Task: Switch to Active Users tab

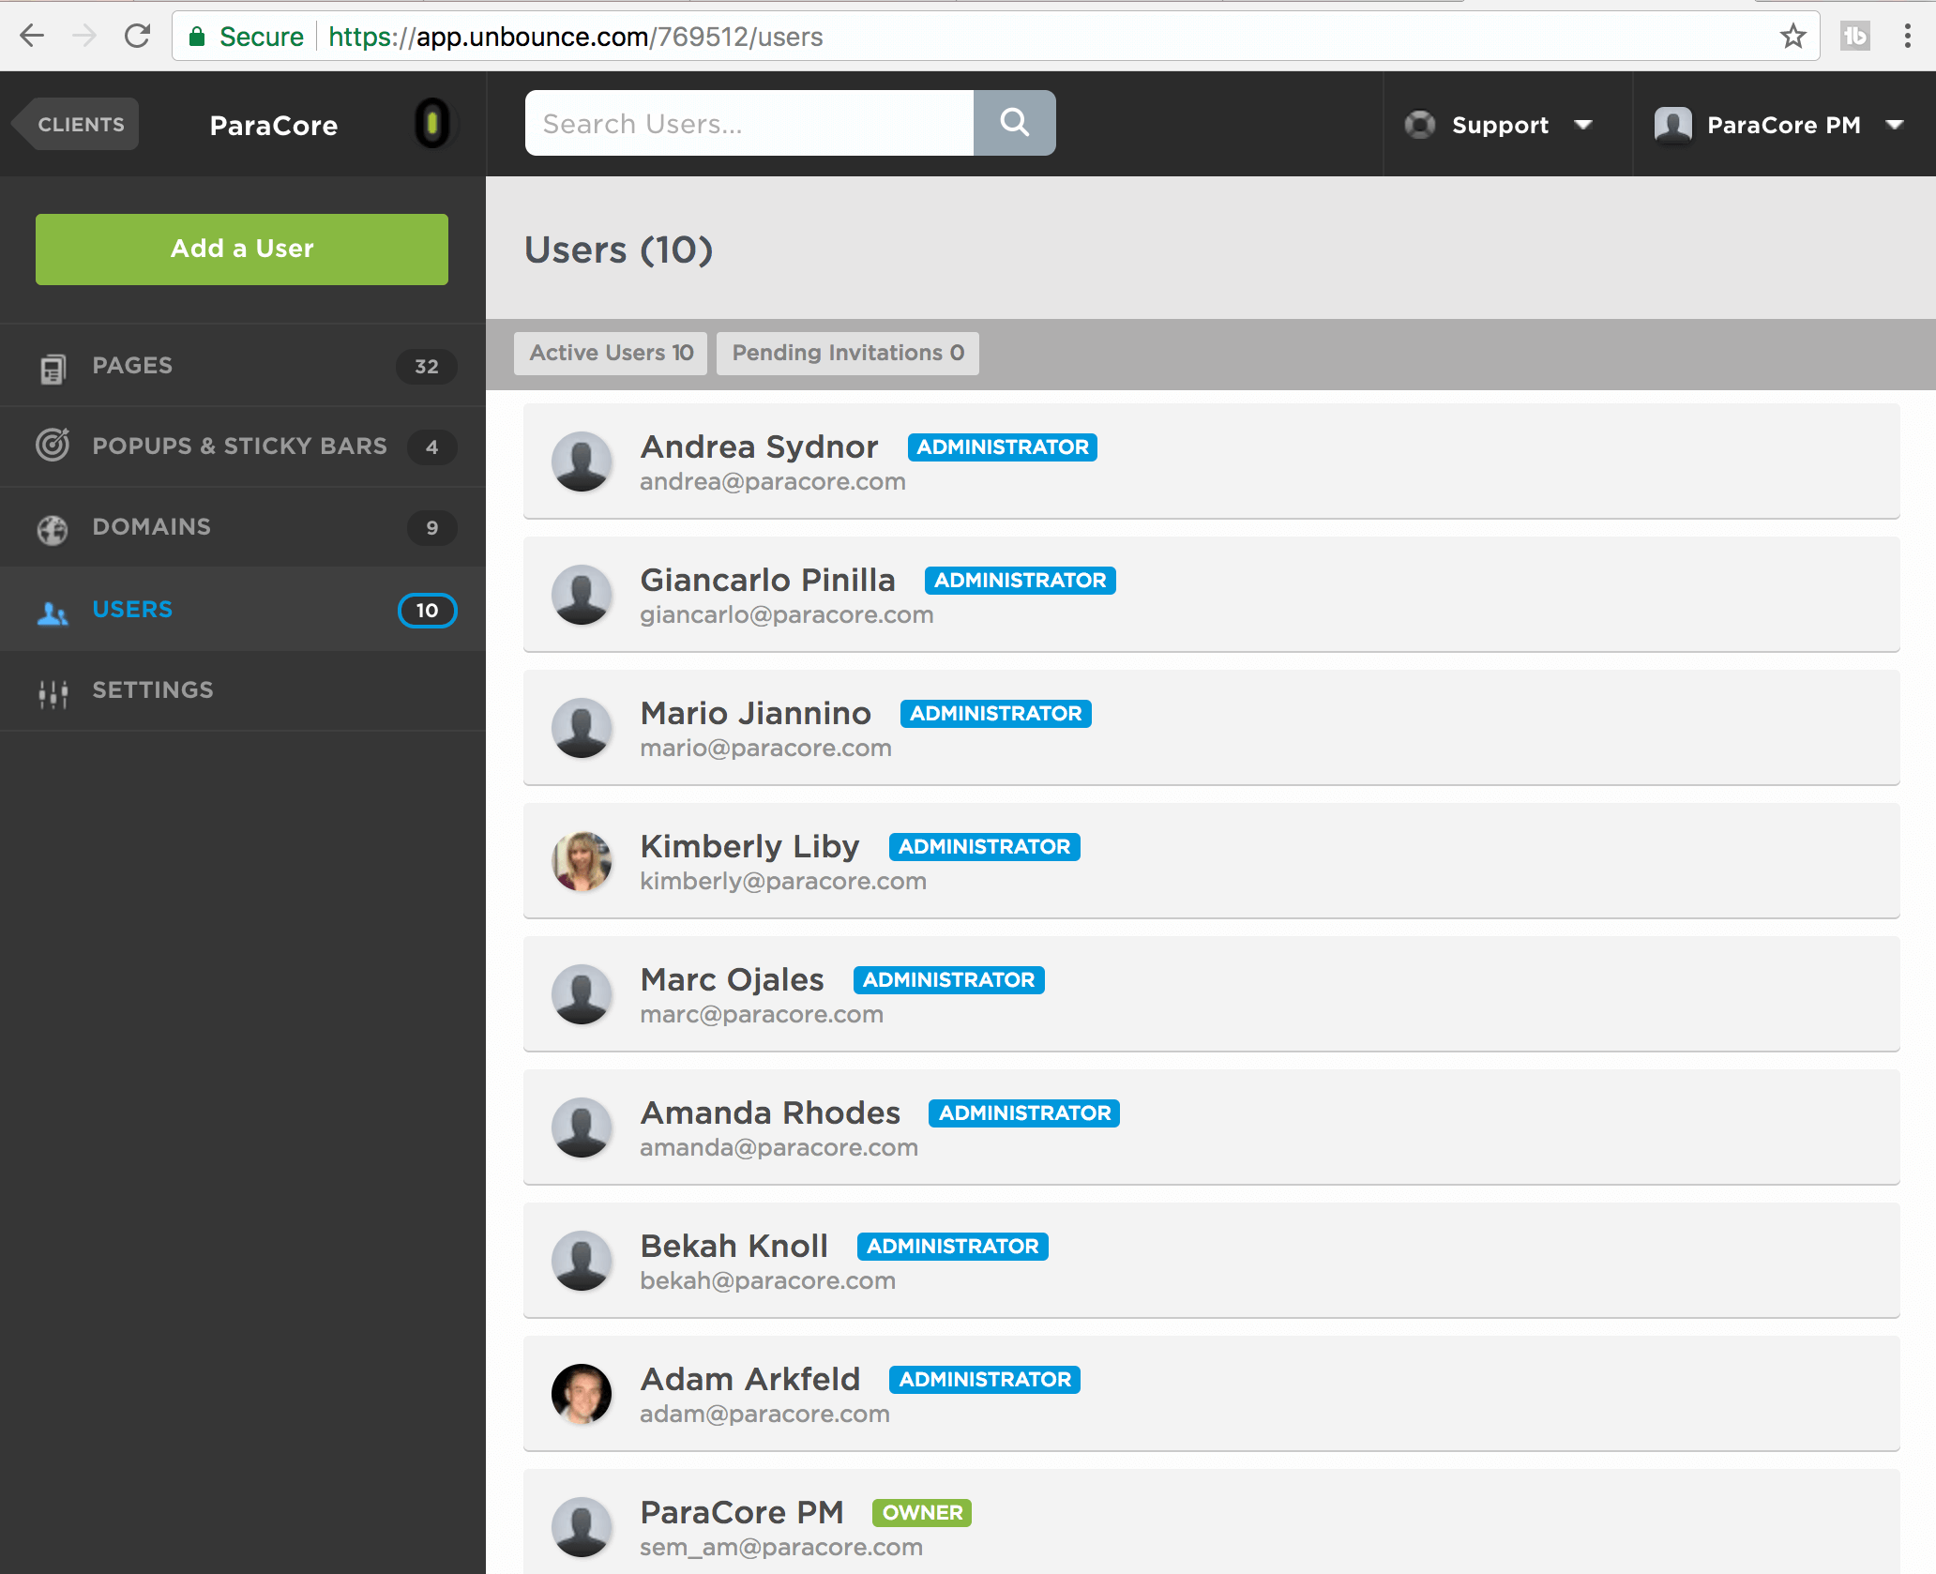Action: [x=611, y=353]
